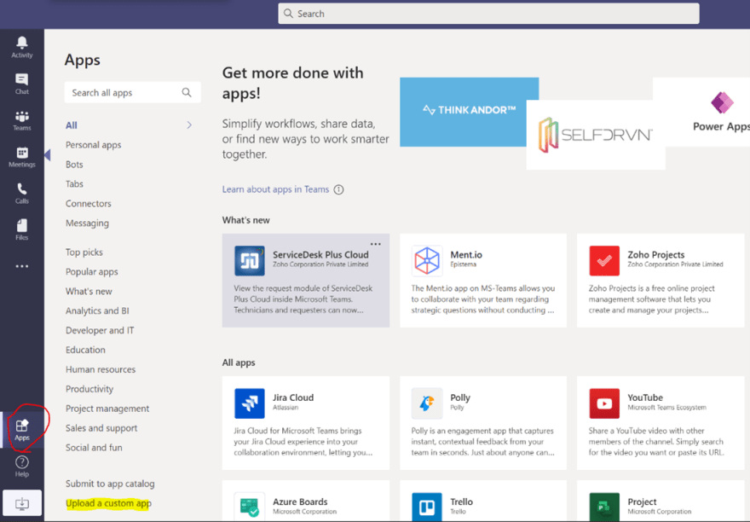Click the Jira Cloud app icon
Image resolution: width=750 pixels, height=522 pixels.
click(249, 403)
